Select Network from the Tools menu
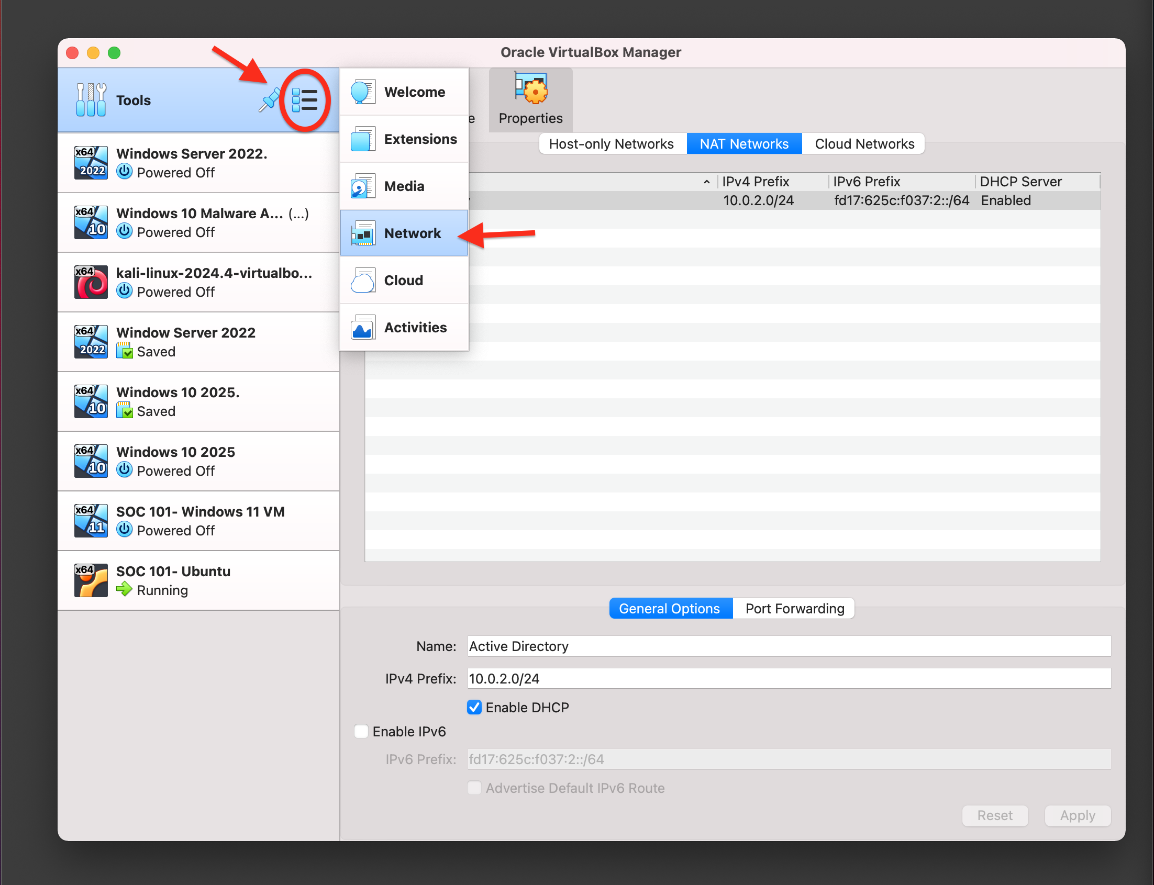This screenshot has height=885, width=1154. (x=404, y=233)
